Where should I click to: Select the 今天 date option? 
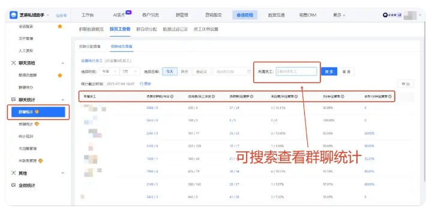(170, 72)
